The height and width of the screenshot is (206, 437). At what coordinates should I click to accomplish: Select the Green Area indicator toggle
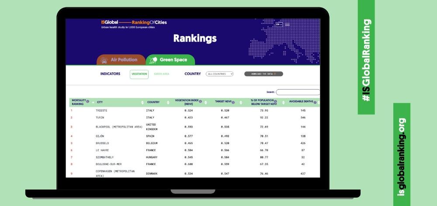coord(161,74)
